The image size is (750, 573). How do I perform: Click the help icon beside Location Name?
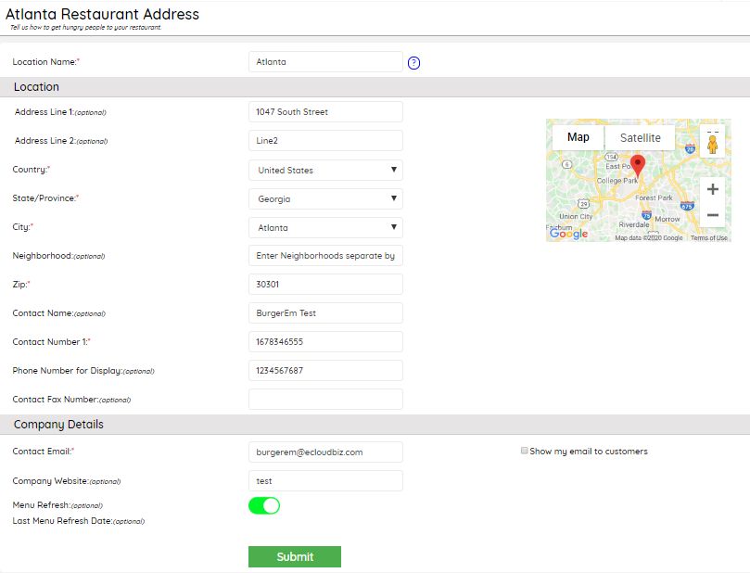(x=414, y=63)
